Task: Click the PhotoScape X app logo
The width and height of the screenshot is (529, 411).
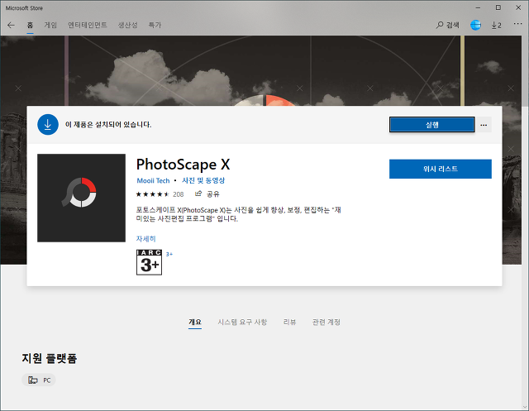Action: (81, 198)
